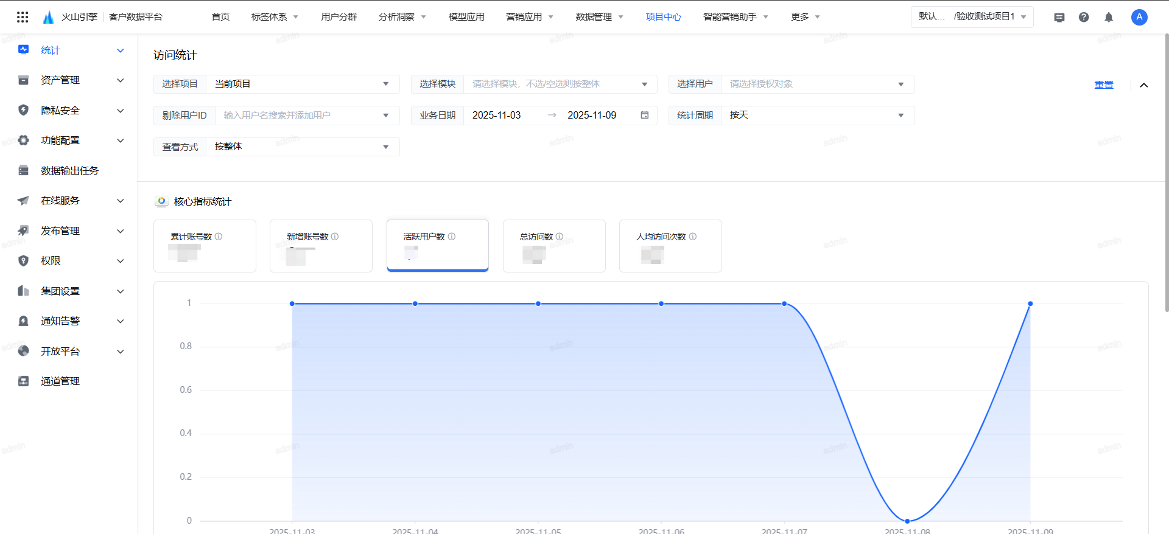Image resolution: width=1169 pixels, height=534 pixels.
Task: Click the start date 2025-11-03 field
Action: (x=497, y=116)
